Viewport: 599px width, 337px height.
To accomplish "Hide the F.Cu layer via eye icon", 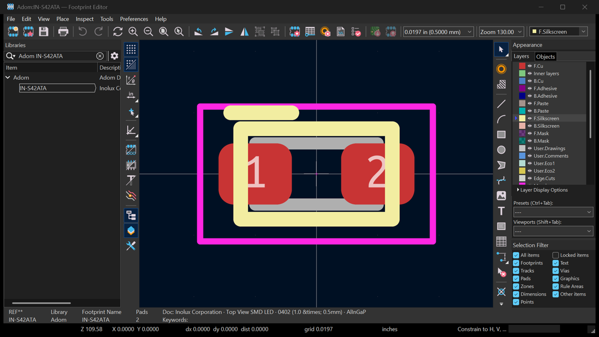I will [x=530, y=66].
